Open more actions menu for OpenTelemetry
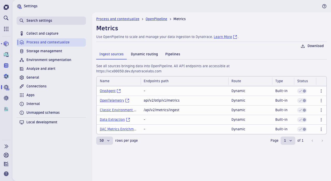331x181 pixels. (321, 101)
